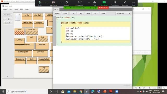
Task: Mute the microphone in the Zoom toolbar
Action: (x=40, y=3)
